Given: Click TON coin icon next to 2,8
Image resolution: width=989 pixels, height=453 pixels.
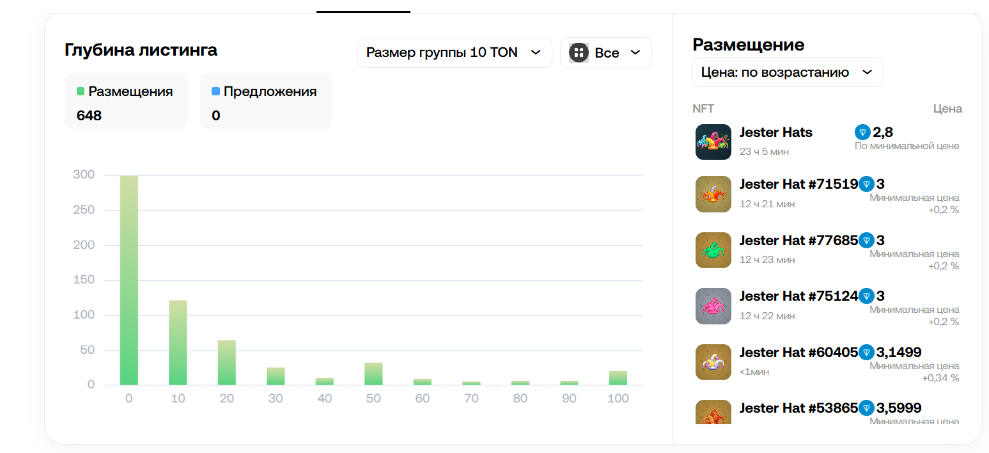Looking at the screenshot, I should point(862,132).
